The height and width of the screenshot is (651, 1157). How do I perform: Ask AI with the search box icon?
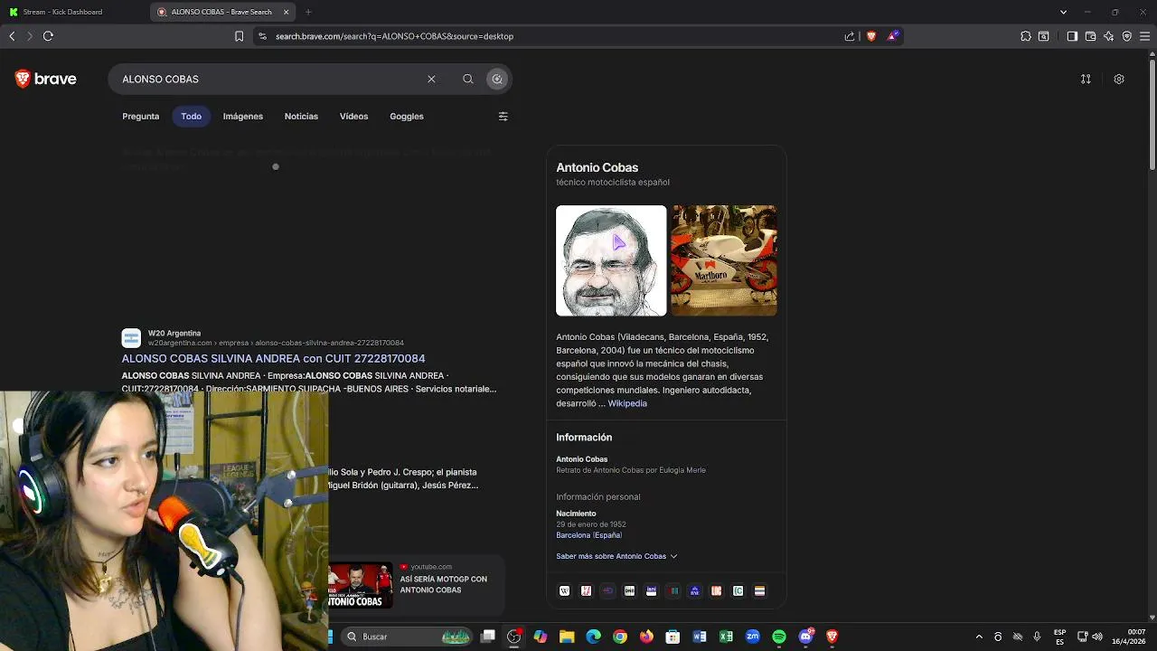(497, 80)
